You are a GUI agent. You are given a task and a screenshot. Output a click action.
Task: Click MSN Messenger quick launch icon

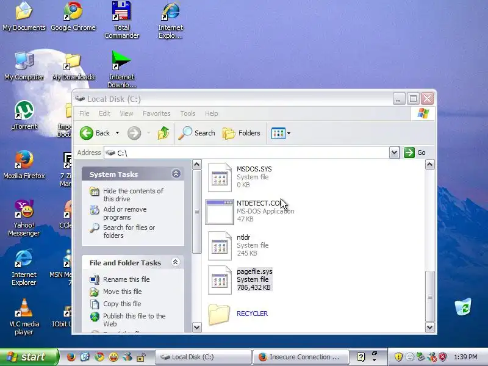coord(127,357)
